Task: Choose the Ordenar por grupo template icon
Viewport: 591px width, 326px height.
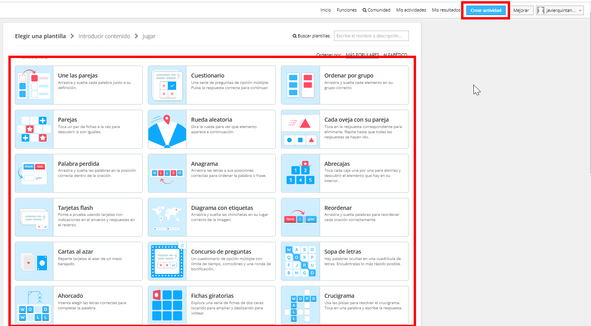Action: click(x=300, y=85)
